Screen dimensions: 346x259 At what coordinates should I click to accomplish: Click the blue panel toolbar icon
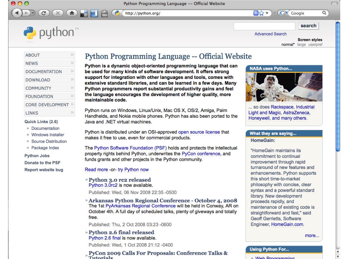(x=94, y=13)
